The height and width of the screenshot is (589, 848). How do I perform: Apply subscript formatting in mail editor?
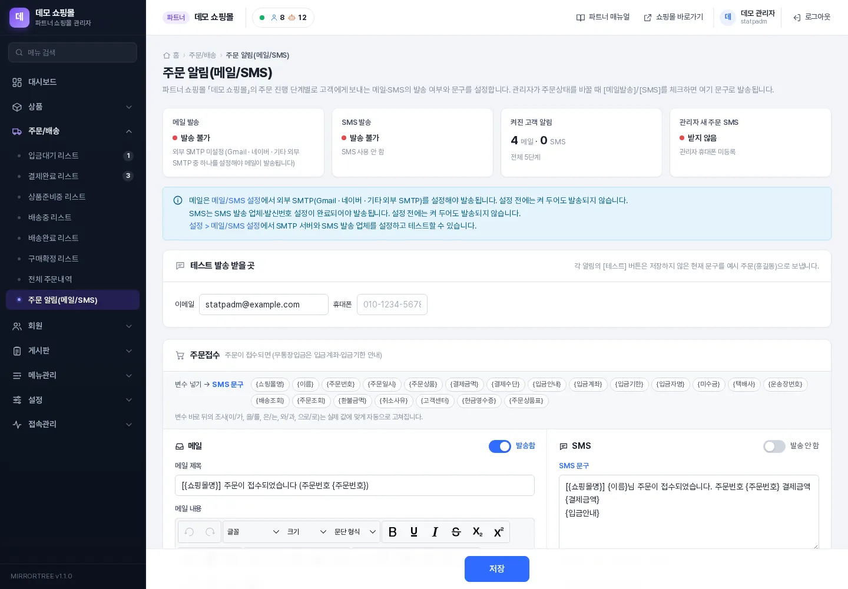(x=477, y=532)
